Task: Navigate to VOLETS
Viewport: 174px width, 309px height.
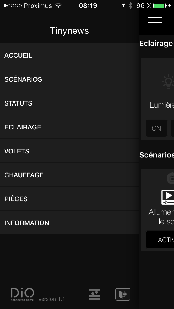Action: pos(69,151)
